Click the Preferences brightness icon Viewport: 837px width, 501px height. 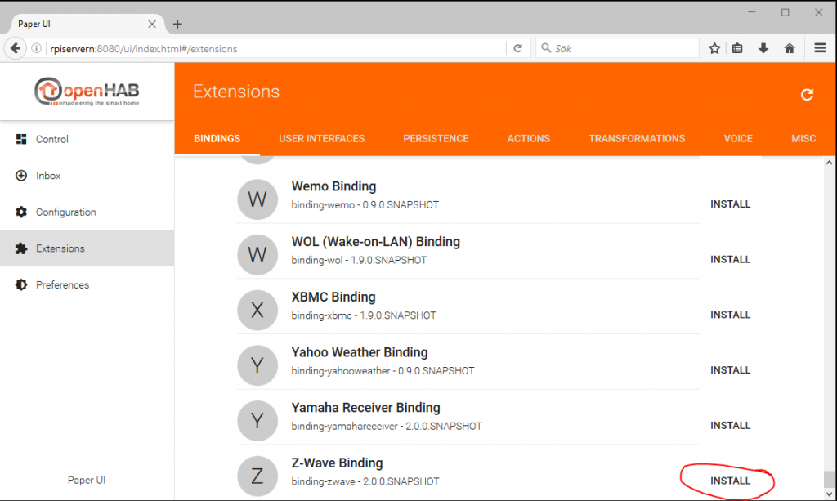click(x=21, y=285)
